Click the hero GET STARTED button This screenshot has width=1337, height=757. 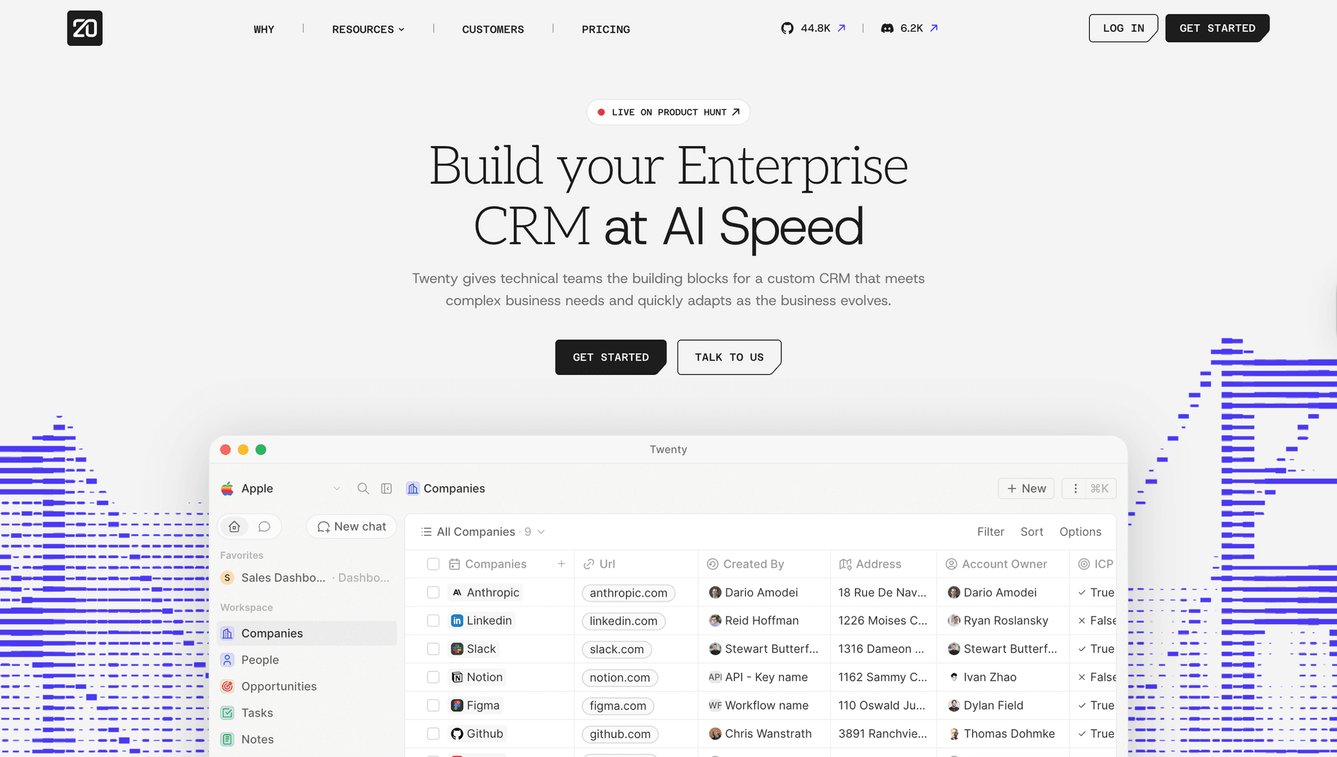pyautogui.click(x=611, y=357)
